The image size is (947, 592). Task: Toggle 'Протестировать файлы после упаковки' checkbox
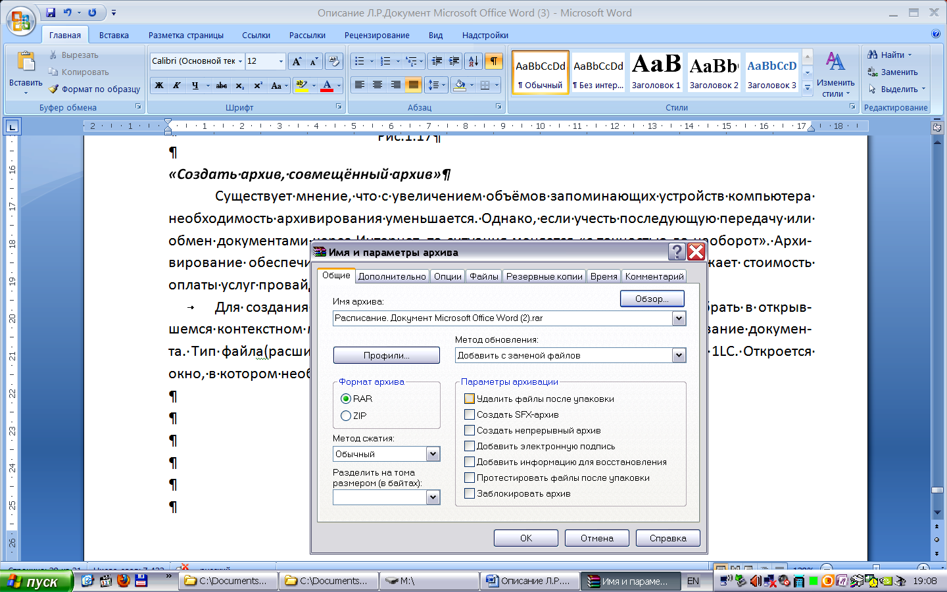pyautogui.click(x=470, y=478)
